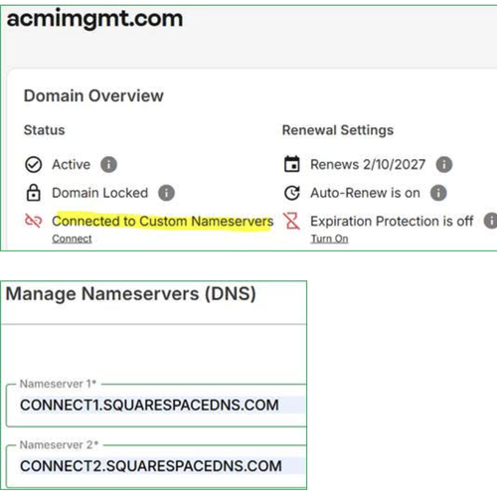
Task: Click the Renewal Settings section heading
Action: point(338,130)
